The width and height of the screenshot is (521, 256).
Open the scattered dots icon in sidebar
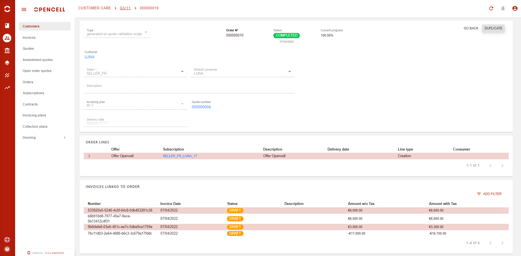(7, 75)
